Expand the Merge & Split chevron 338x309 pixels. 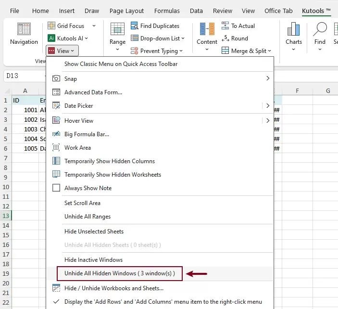tap(269, 51)
